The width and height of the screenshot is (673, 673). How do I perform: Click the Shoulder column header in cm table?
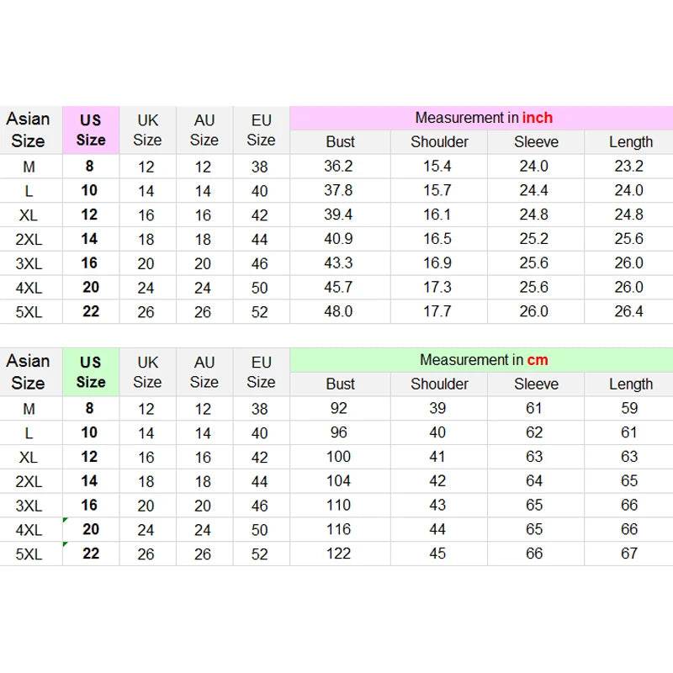coord(438,384)
